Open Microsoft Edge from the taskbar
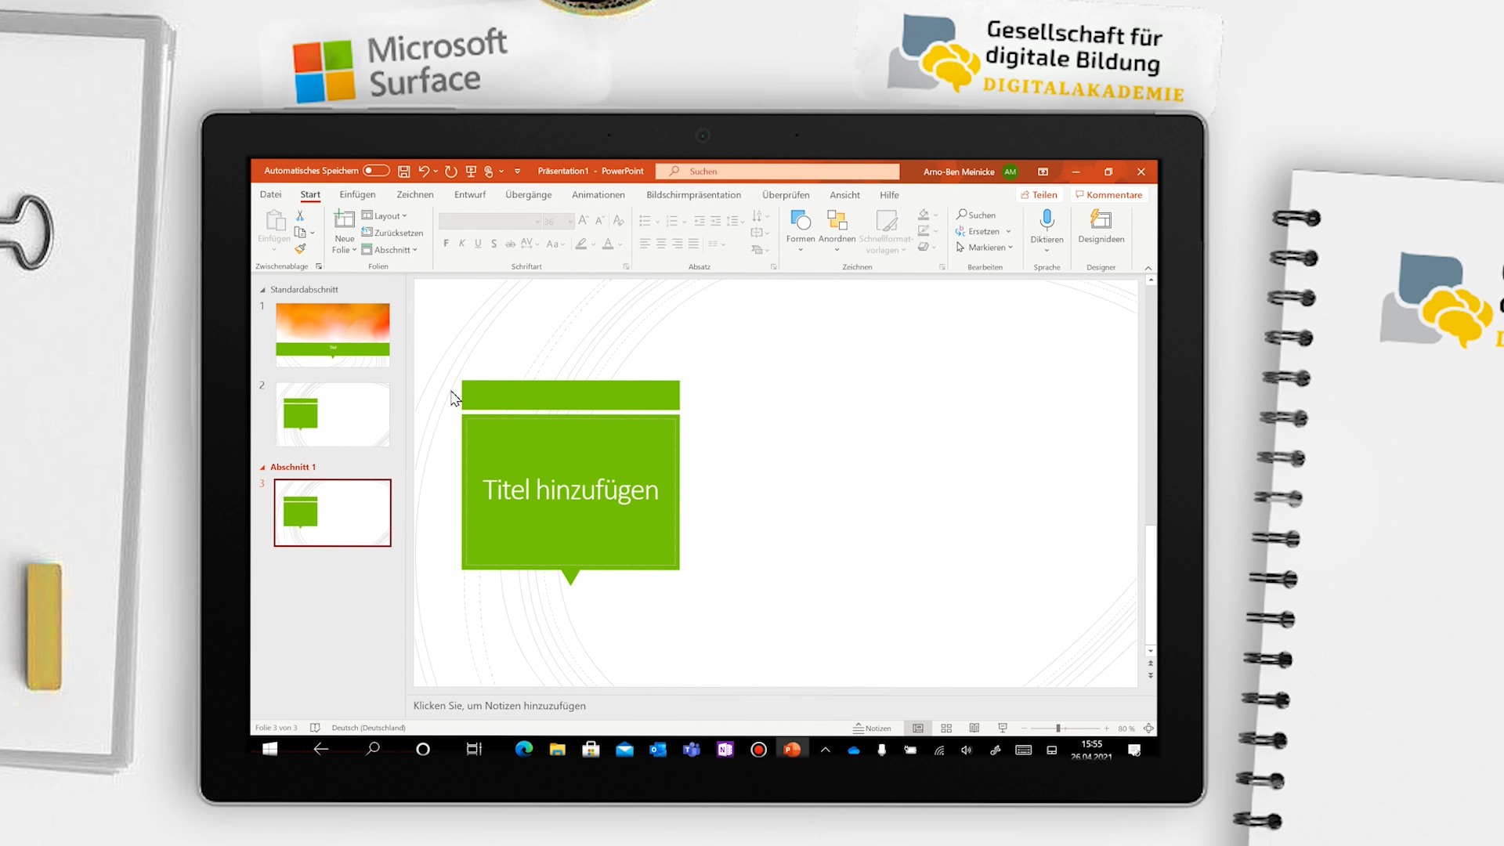This screenshot has height=846, width=1504. (524, 750)
